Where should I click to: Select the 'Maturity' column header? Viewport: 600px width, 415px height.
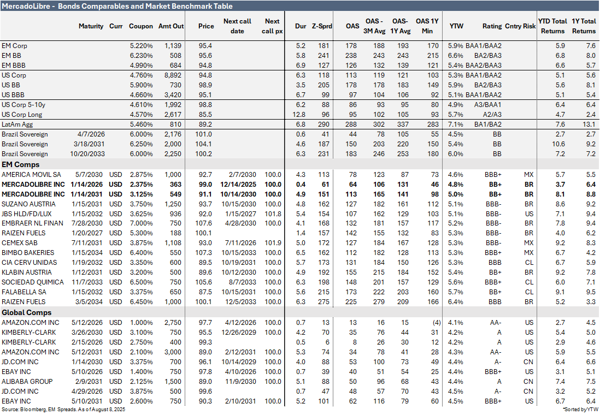[x=91, y=26]
